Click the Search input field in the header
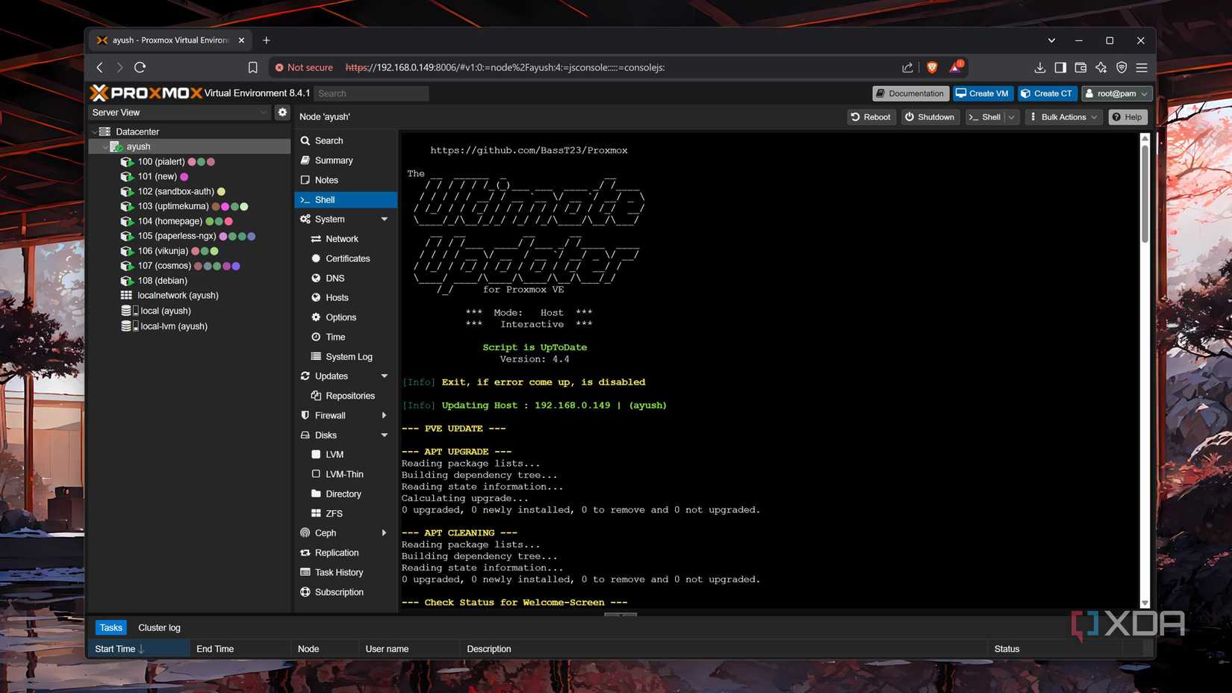Viewport: 1232px width, 693px height. (x=371, y=93)
